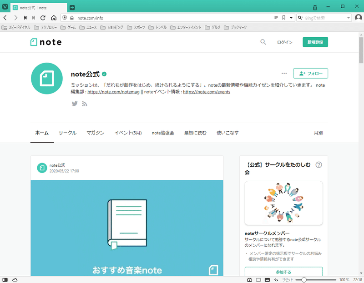Switch to the マガジン tab
This screenshot has height=283, width=364.
point(96,133)
